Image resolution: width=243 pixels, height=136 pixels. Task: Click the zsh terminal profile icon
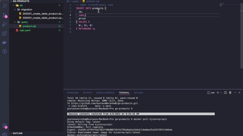pos(208,93)
